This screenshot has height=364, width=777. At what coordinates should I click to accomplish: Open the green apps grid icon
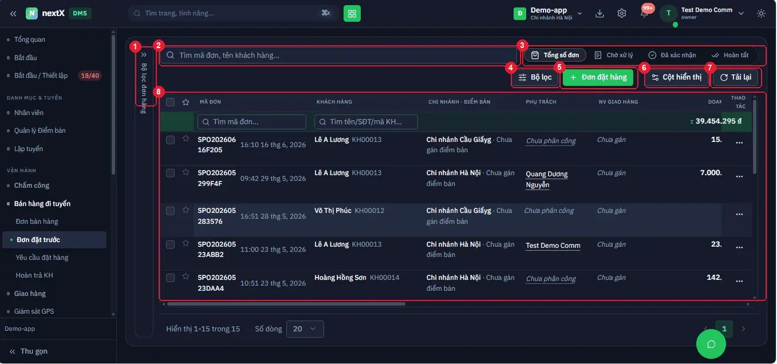[352, 13]
